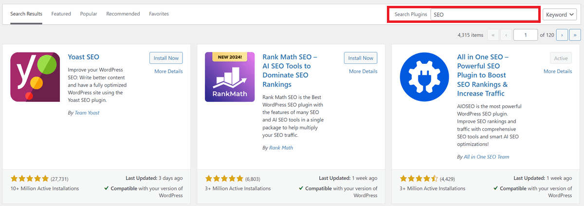Click the Rank Math star rating
Screen dimensions: 584x206
pyautogui.click(x=224, y=179)
